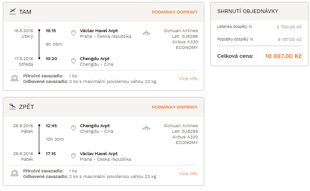Click the Poplatky dospělý 1x fee row
The height and width of the screenshot is (191, 310).
(260, 40)
